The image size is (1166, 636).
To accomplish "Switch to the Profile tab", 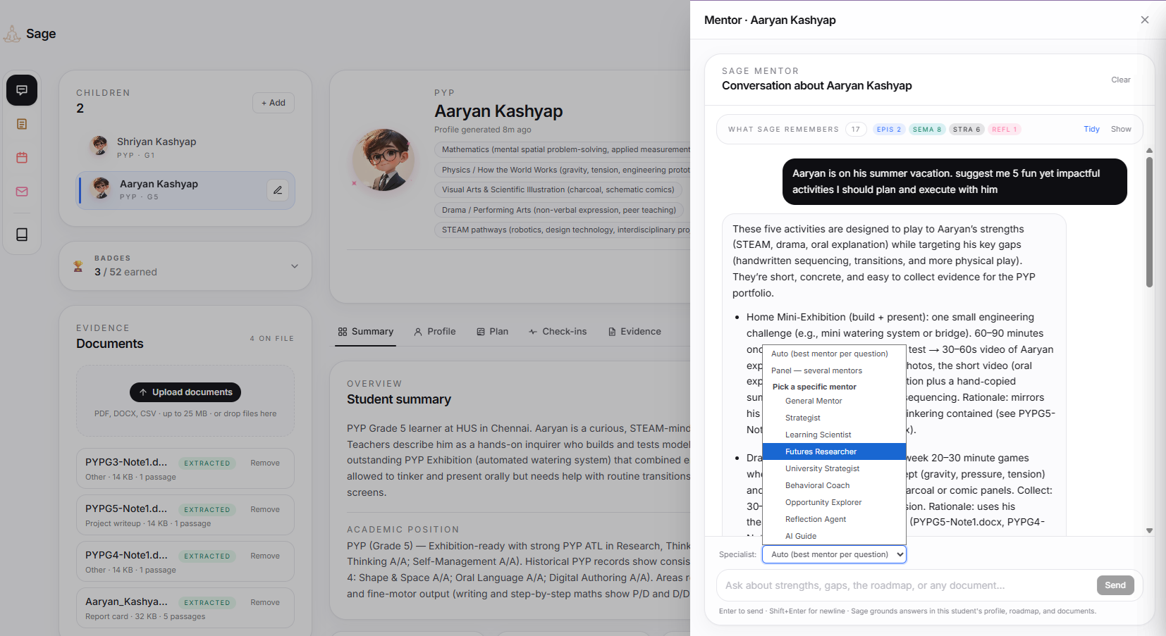I will 434,332.
